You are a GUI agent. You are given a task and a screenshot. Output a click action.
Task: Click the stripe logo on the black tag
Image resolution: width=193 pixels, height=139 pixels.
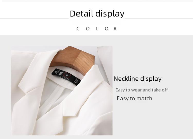pos(60,74)
